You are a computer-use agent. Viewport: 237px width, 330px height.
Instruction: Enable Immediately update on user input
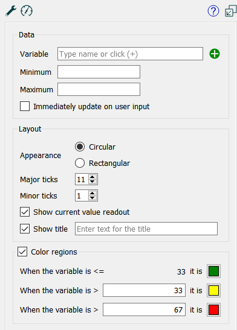tap(25, 106)
